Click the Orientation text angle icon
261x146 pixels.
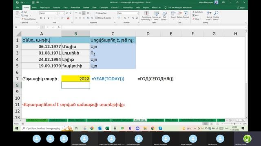click(88, 13)
